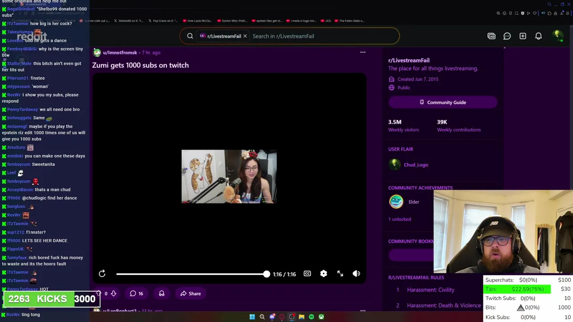Image resolution: width=573 pixels, height=322 pixels.
Task: Open Windows taskbar search
Action: point(262,317)
